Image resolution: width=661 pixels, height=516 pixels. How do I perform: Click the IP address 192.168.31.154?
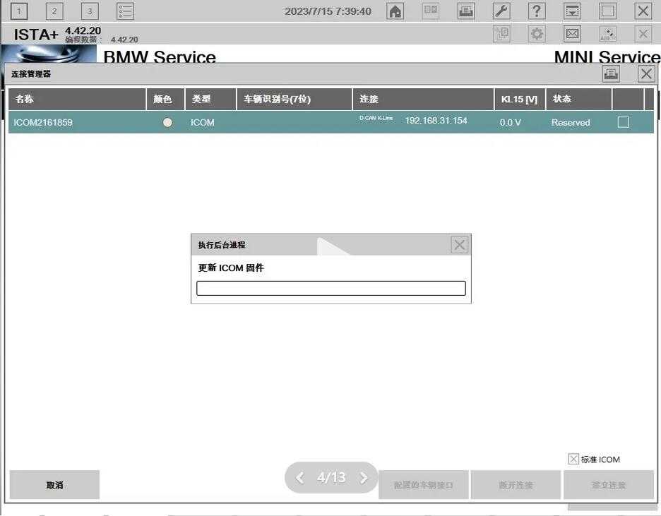[x=436, y=121]
